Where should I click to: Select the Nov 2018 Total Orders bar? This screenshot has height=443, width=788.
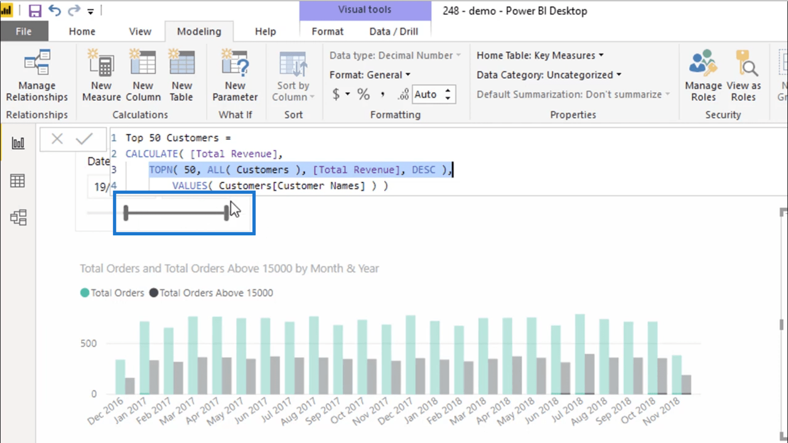click(x=677, y=374)
